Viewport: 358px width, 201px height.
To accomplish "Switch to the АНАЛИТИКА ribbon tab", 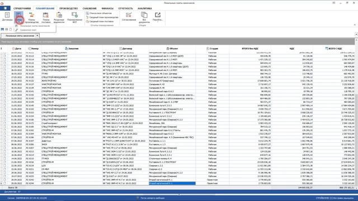I will [x=144, y=8].
